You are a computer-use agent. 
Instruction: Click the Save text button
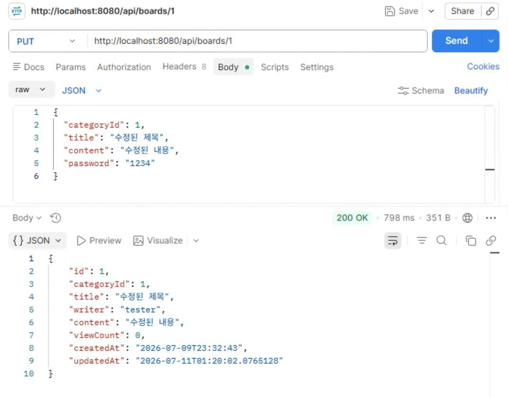tap(408, 11)
